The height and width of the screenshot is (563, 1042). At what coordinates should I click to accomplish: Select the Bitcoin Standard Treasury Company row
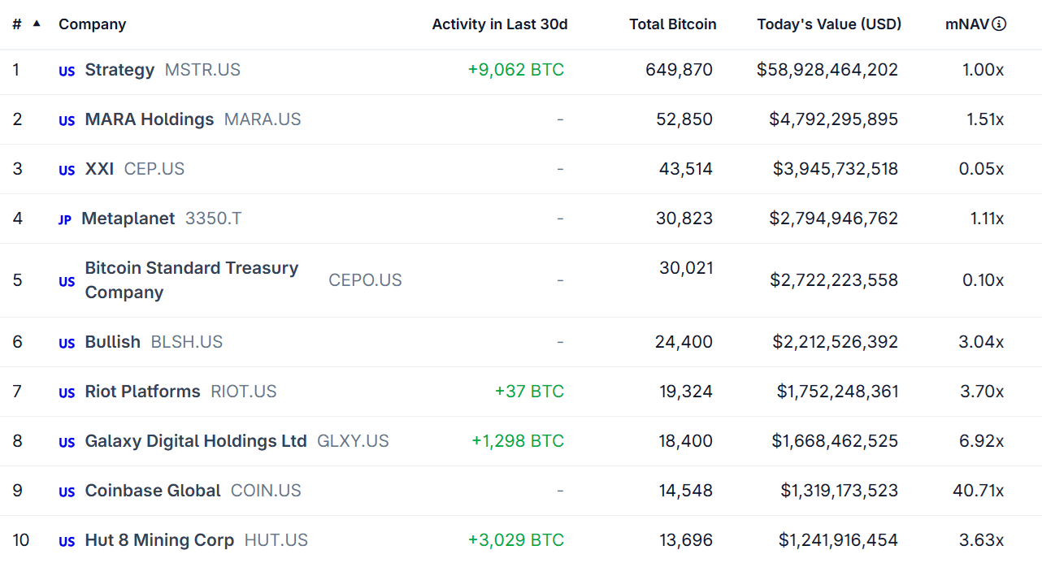[192, 279]
